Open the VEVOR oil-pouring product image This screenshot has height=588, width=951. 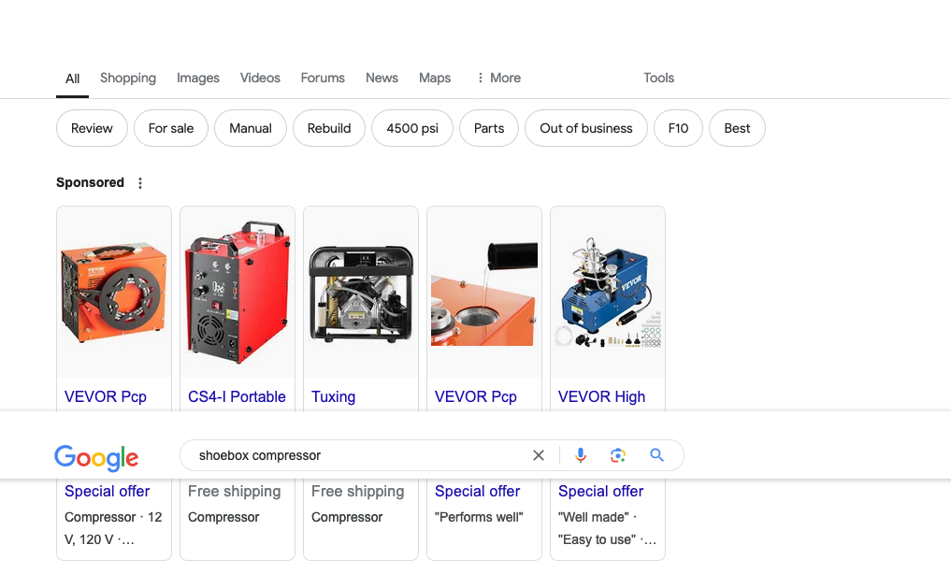point(484,293)
